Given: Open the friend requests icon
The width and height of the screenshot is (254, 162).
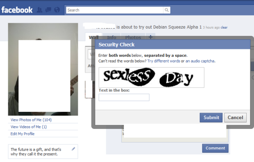Looking at the screenshot, I should point(39,10).
